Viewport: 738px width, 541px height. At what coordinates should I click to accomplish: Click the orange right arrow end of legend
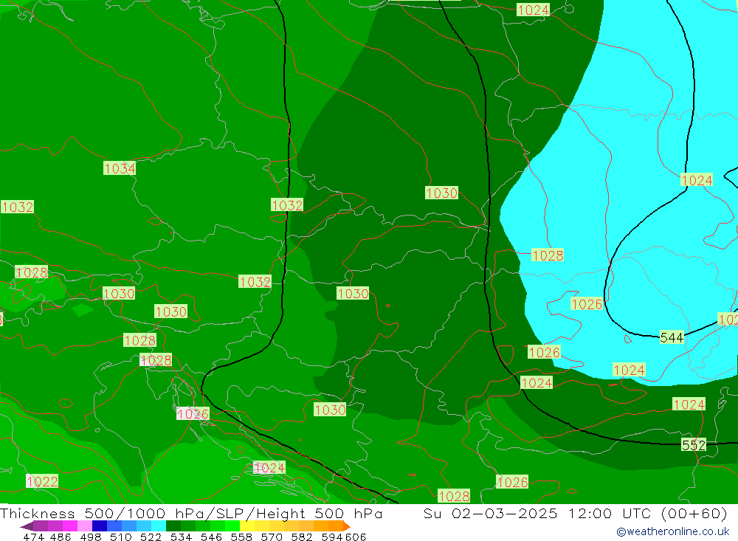point(347,526)
